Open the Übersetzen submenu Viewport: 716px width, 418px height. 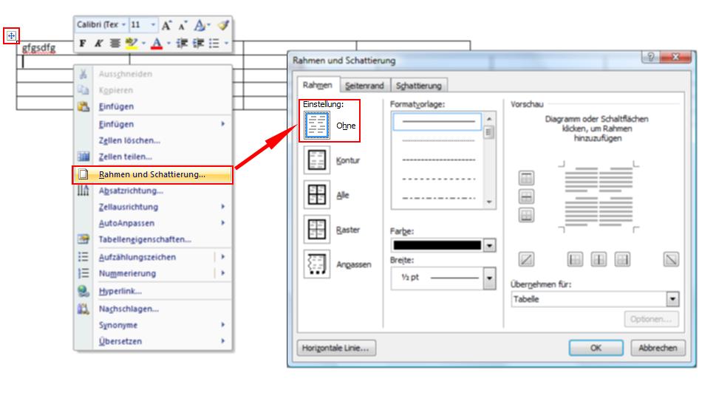click(x=152, y=341)
